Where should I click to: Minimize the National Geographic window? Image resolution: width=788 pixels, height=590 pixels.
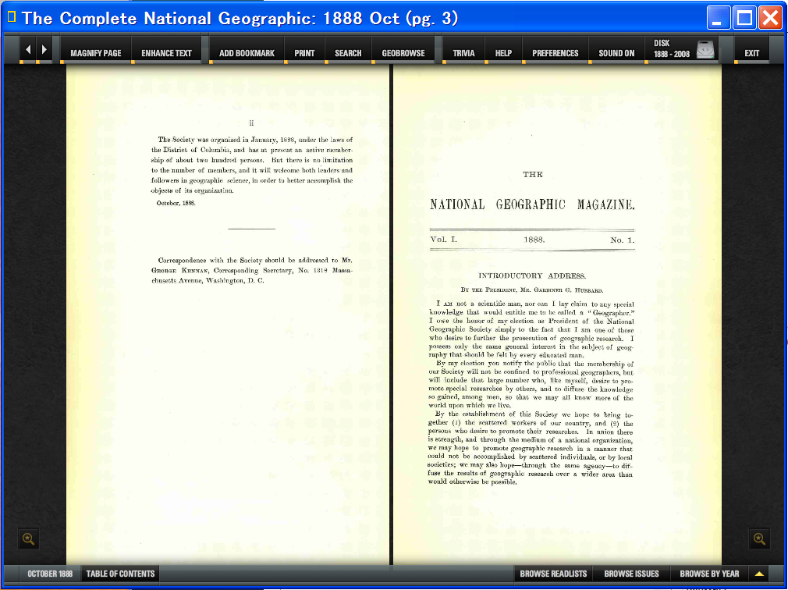click(719, 18)
